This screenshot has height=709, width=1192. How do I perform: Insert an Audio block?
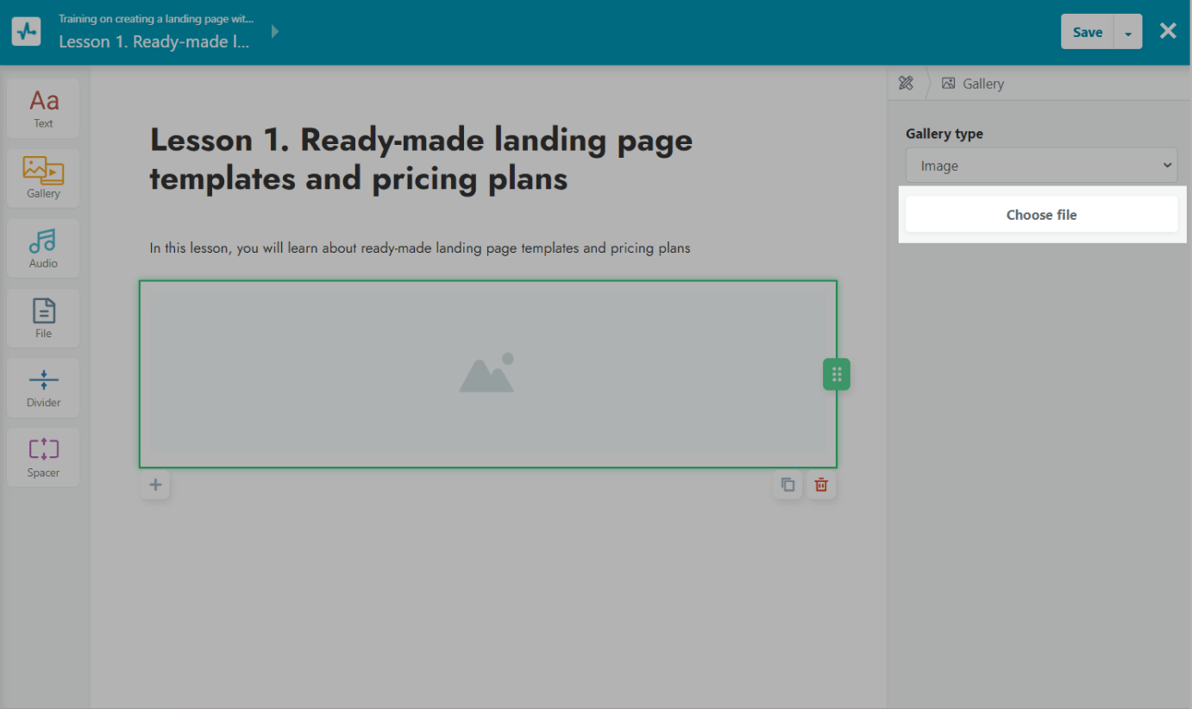point(43,248)
